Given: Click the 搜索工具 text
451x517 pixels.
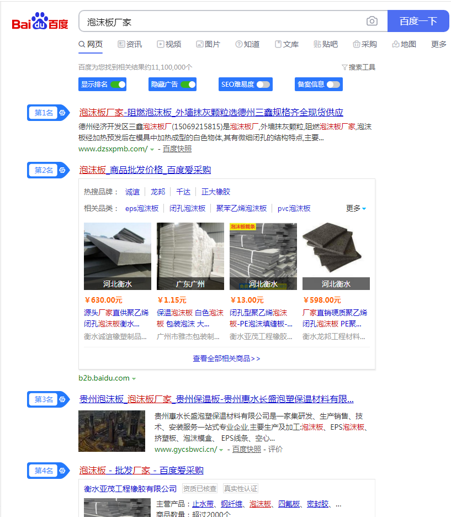Looking at the screenshot, I should click(x=362, y=67).
